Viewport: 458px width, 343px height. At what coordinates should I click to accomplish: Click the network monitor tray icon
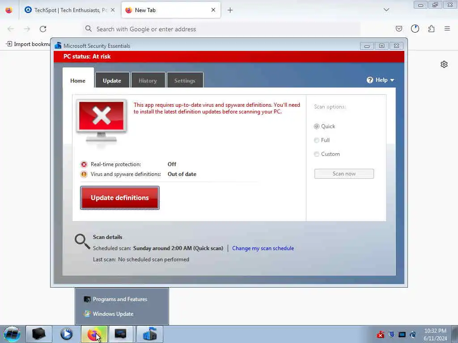coord(402,334)
